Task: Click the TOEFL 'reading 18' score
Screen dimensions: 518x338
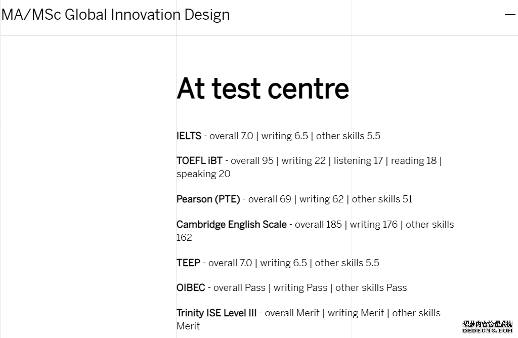Action: [414, 160]
